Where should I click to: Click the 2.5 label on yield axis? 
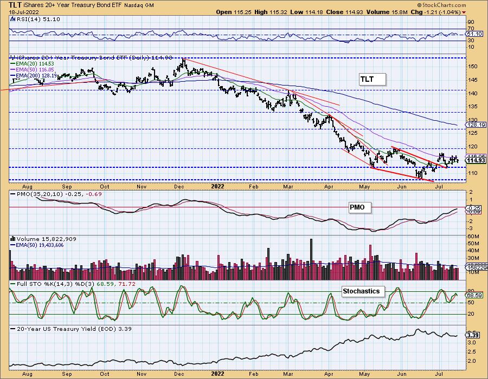click(x=472, y=352)
